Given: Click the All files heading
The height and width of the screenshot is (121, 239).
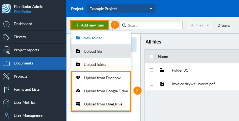Looking at the screenshot, I should point(153,42).
